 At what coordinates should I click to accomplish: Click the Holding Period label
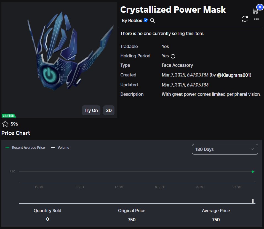point(135,56)
